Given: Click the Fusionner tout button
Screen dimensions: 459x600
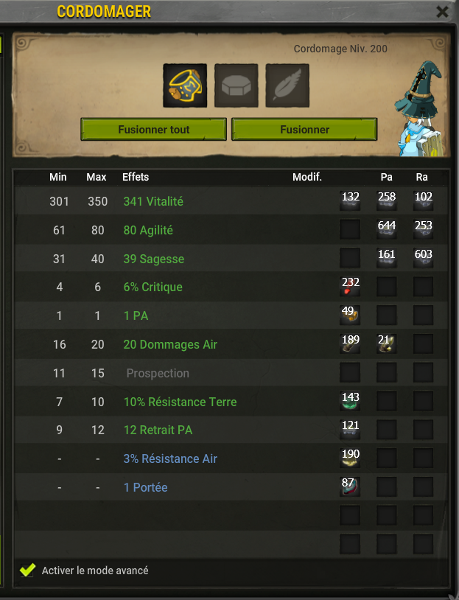Looking at the screenshot, I should (x=154, y=129).
